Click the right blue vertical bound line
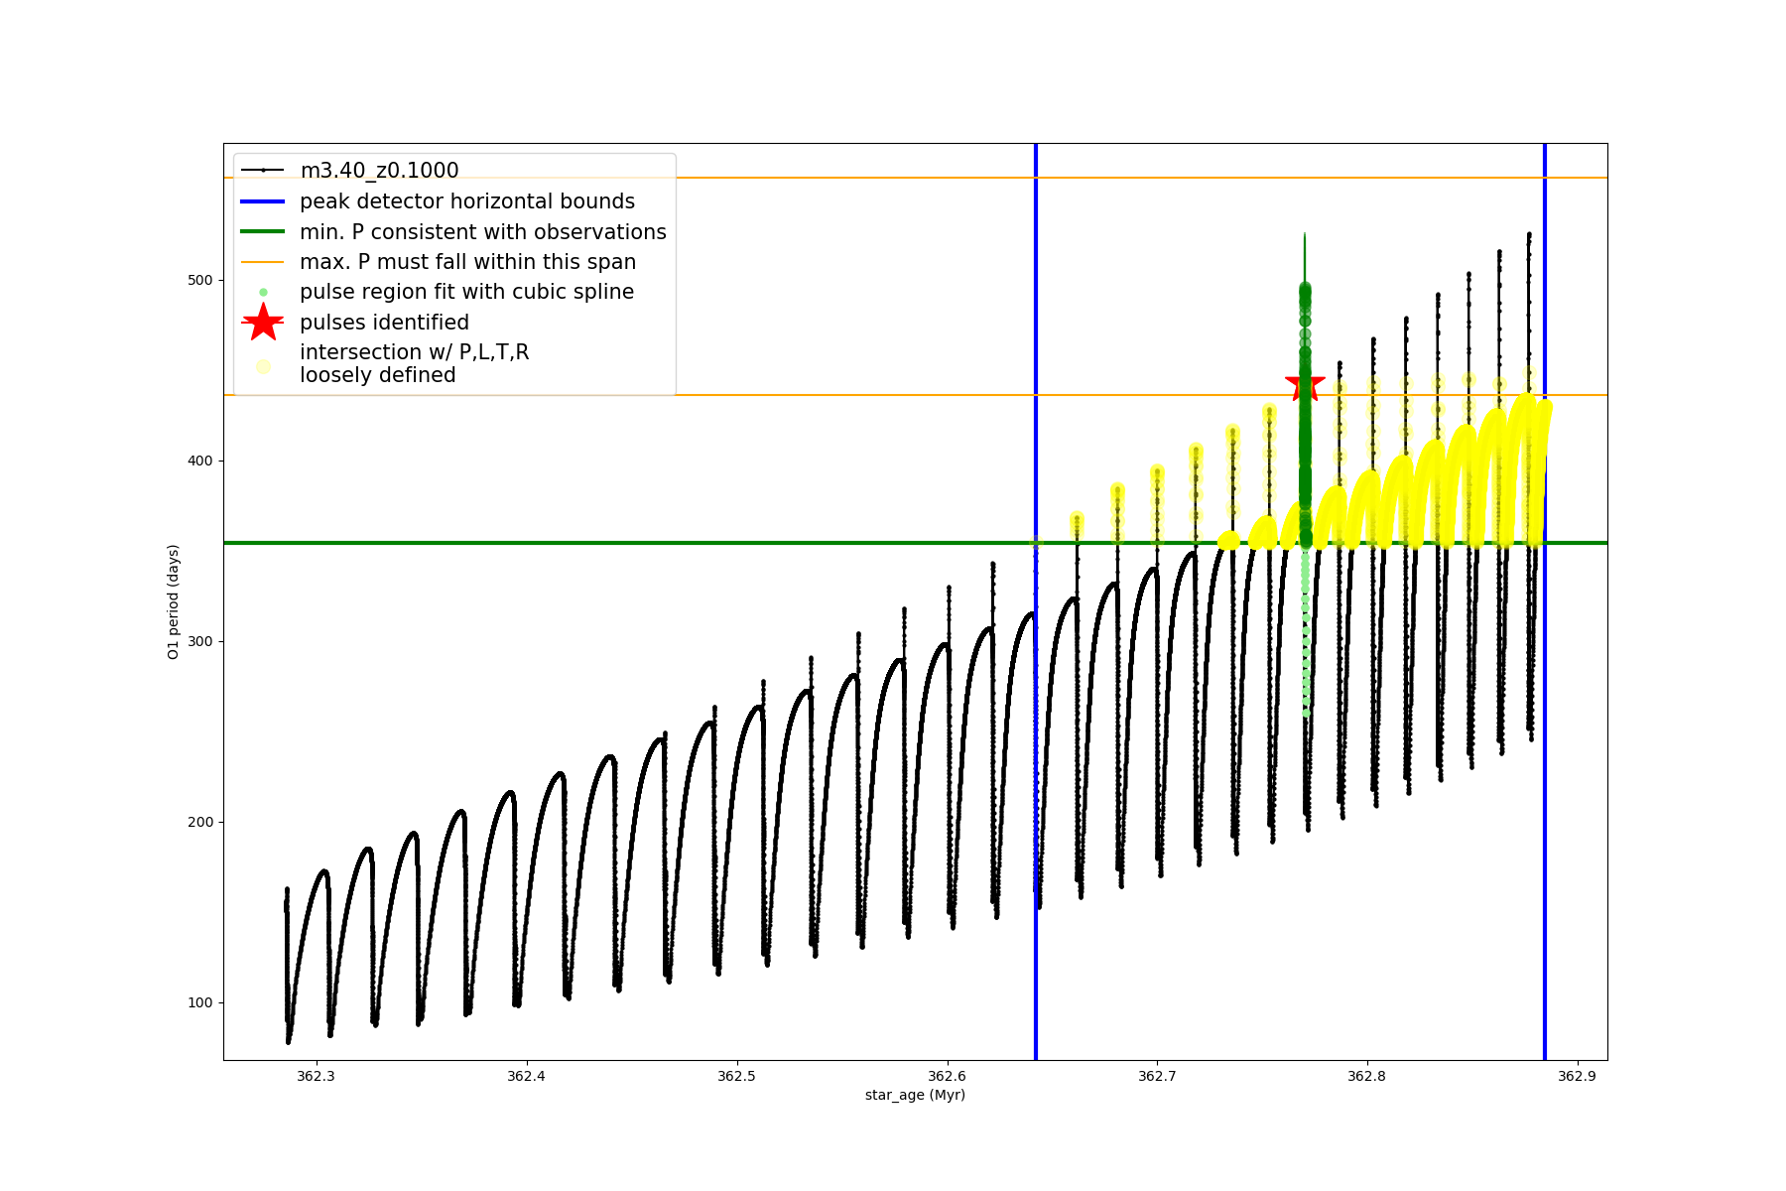 pyautogui.click(x=1545, y=695)
